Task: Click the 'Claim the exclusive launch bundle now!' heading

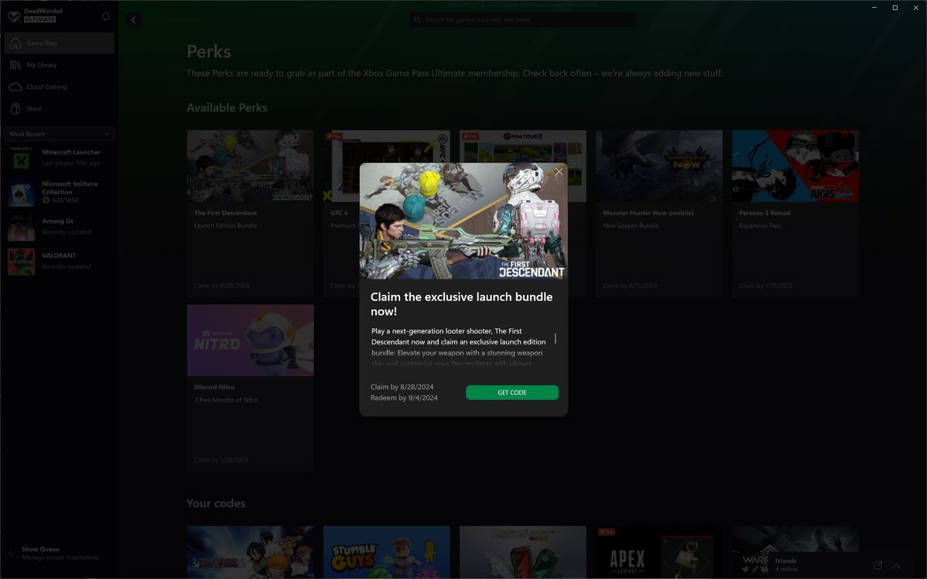Action: (462, 303)
